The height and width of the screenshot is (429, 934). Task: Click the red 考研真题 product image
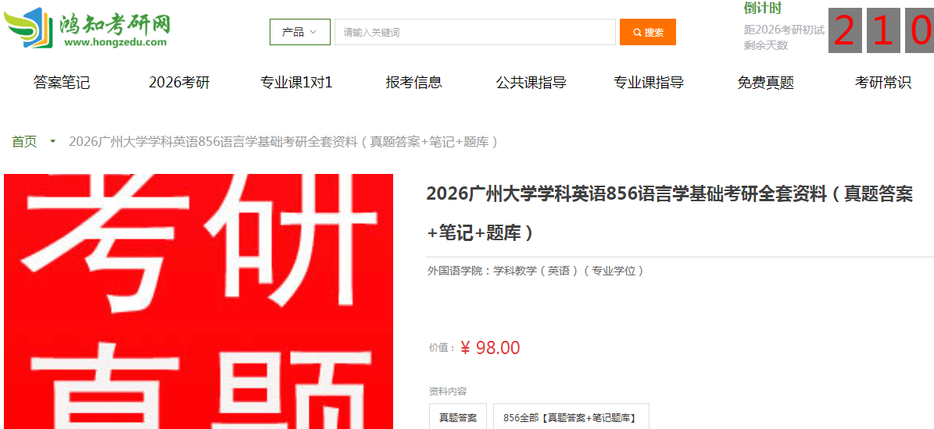tap(199, 301)
